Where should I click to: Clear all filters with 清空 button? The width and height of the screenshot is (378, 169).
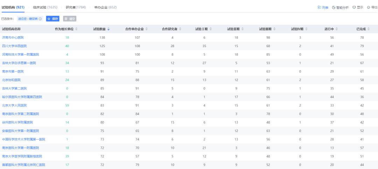click(x=70, y=19)
